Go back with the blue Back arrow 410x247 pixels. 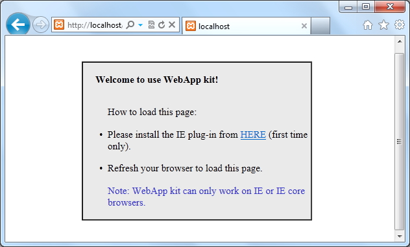(18, 25)
